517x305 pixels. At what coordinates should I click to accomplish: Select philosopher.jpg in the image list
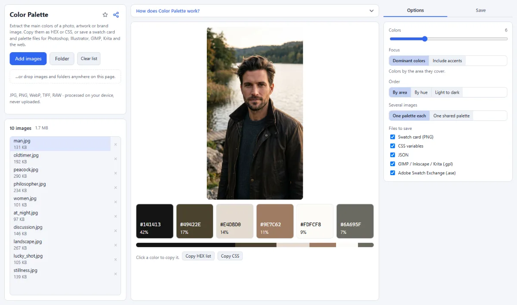(x=60, y=187)
